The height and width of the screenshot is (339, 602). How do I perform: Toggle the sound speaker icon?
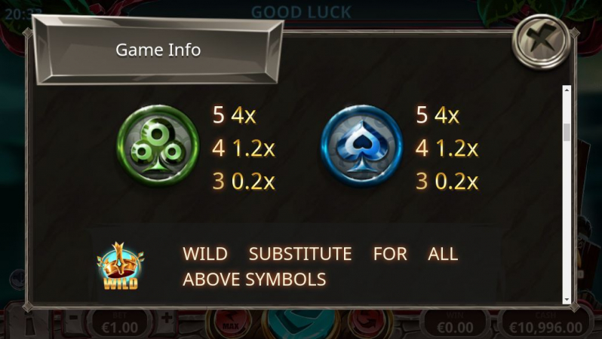pyautogui.click(x=17, y=278)
